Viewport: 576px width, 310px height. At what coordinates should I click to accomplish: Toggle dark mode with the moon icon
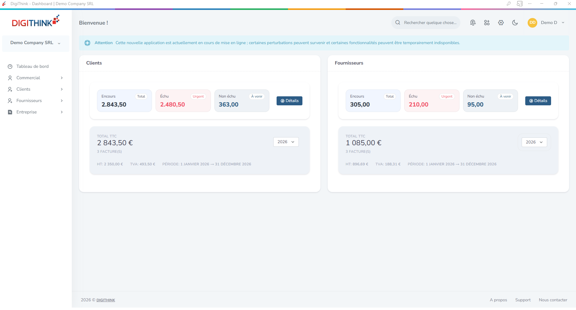515,23
